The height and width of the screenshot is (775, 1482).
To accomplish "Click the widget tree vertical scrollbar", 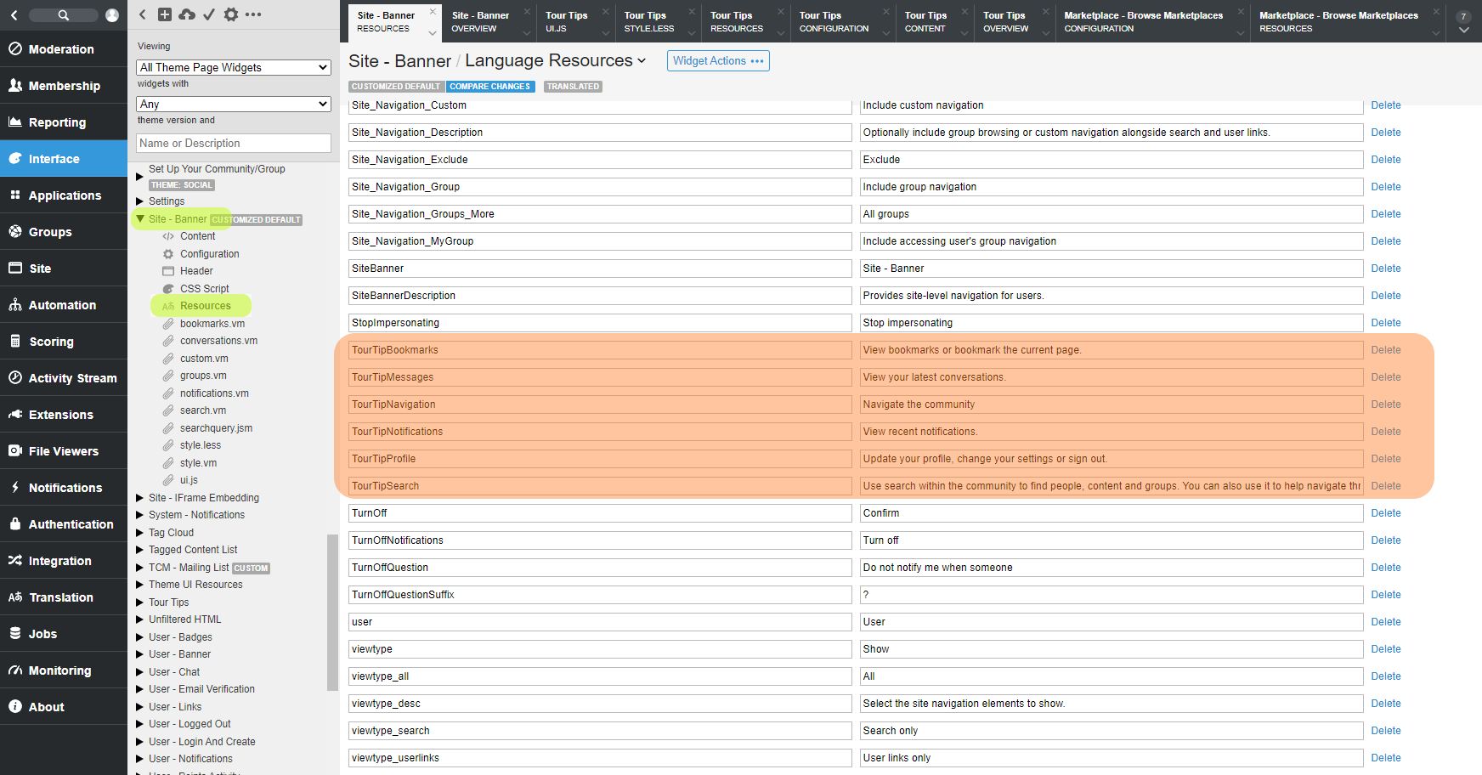I will [x=332, y=612].
